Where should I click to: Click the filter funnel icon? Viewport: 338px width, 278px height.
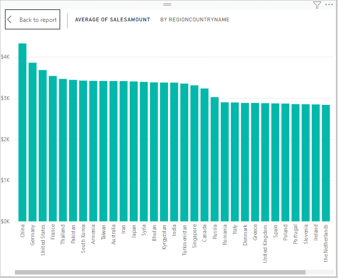[317, 5]
